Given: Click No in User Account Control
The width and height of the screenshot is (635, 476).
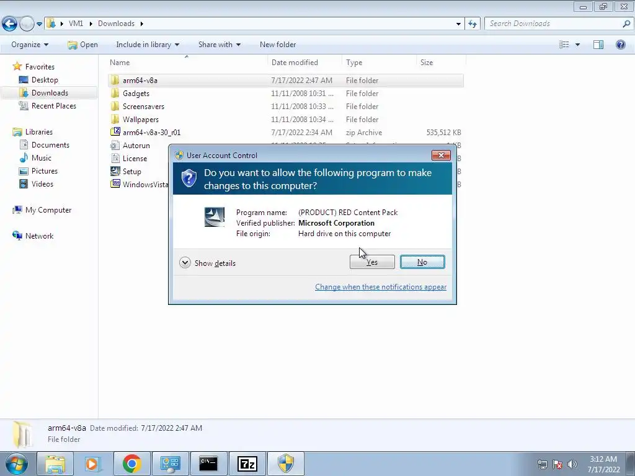Looking at the screenshot, I should (422, 262).
